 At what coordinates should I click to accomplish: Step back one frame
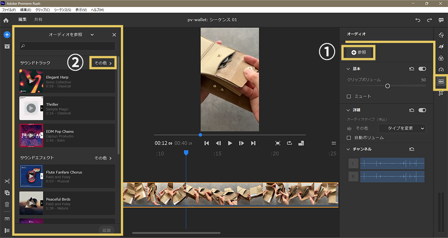pos(218,143)
